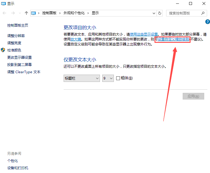Image resolution: width=210 pixels, height=173 pixels.
Task: Click the 搜索控制面板 search field
Action: [x=184, y=13]
